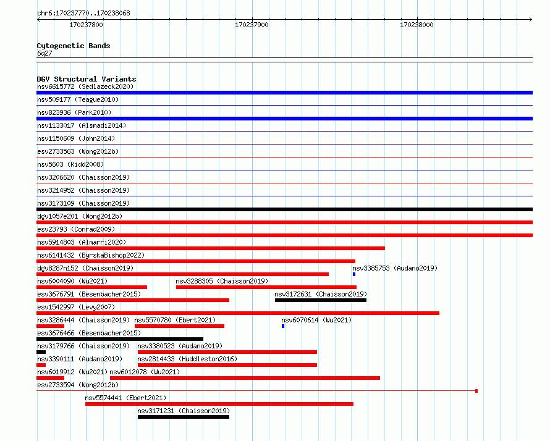Open nsv5574441 (Ebert2021) variant
550x441 pixels.
(125, 398)
